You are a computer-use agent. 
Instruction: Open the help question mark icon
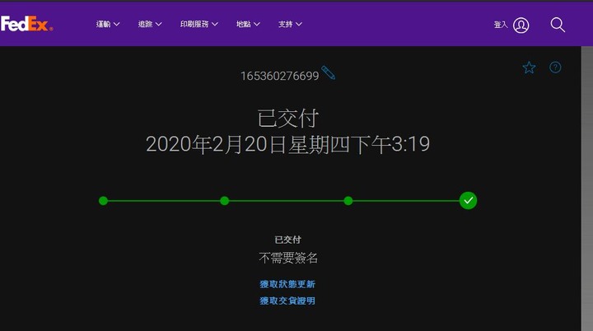555,68
